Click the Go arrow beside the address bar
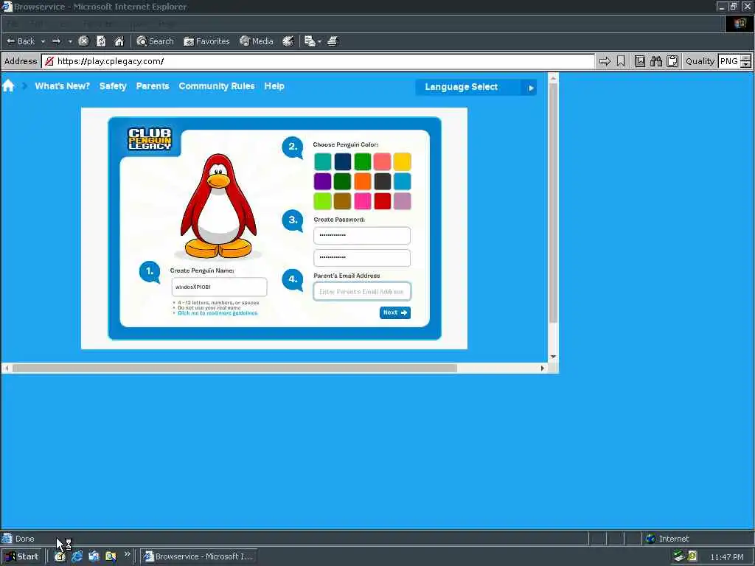 tap(605, 61)
